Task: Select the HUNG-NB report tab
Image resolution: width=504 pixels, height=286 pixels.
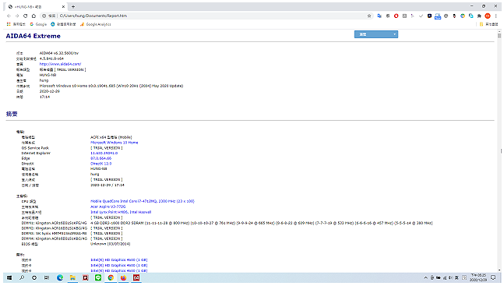Action: tap(36, 6)
